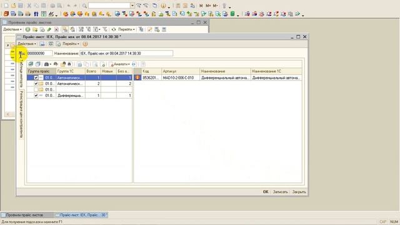The image size is (400, 225).
Task: Click the Записать button
Action: click(280, 192)
